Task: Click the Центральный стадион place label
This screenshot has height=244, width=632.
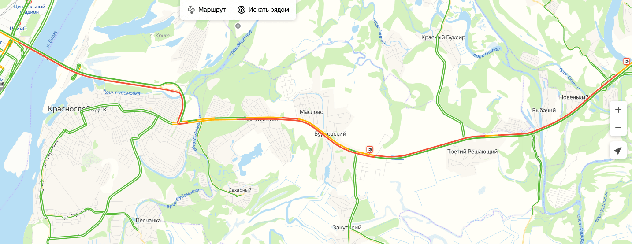Action: pos(30,9)
